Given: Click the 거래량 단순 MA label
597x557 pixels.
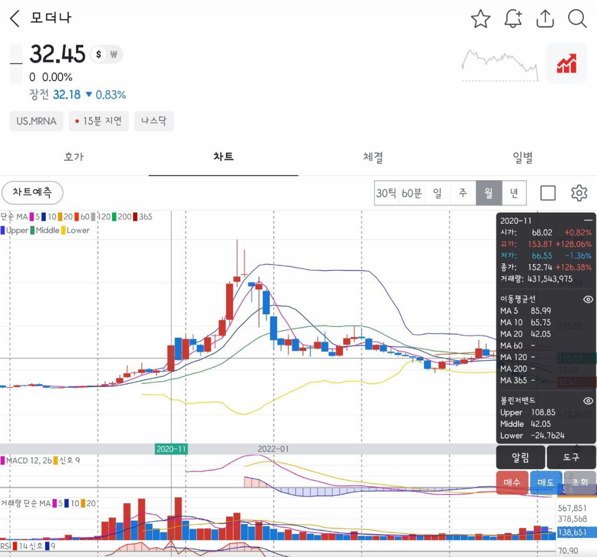Looking at the screenshot, I should coord(26,503).
